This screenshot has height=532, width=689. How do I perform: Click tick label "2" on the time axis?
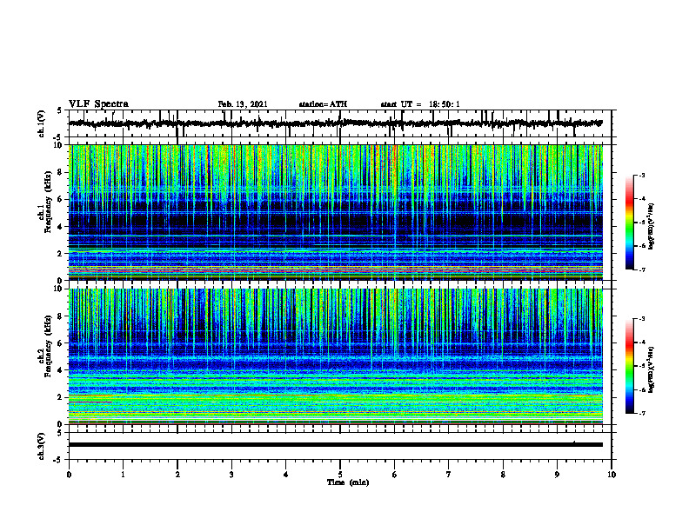tap(177, 475)
